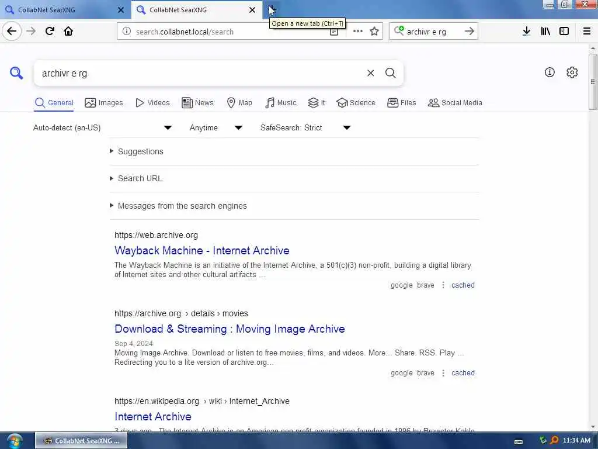Open Download & Streaming : Moving Image Archive

point(230,329)
